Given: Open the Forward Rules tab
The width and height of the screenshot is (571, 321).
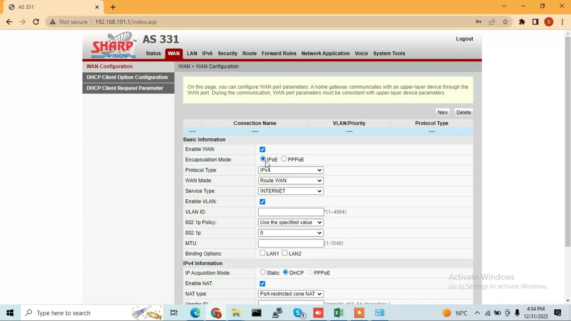Looking at the screenshot, I should click(279, 53).
